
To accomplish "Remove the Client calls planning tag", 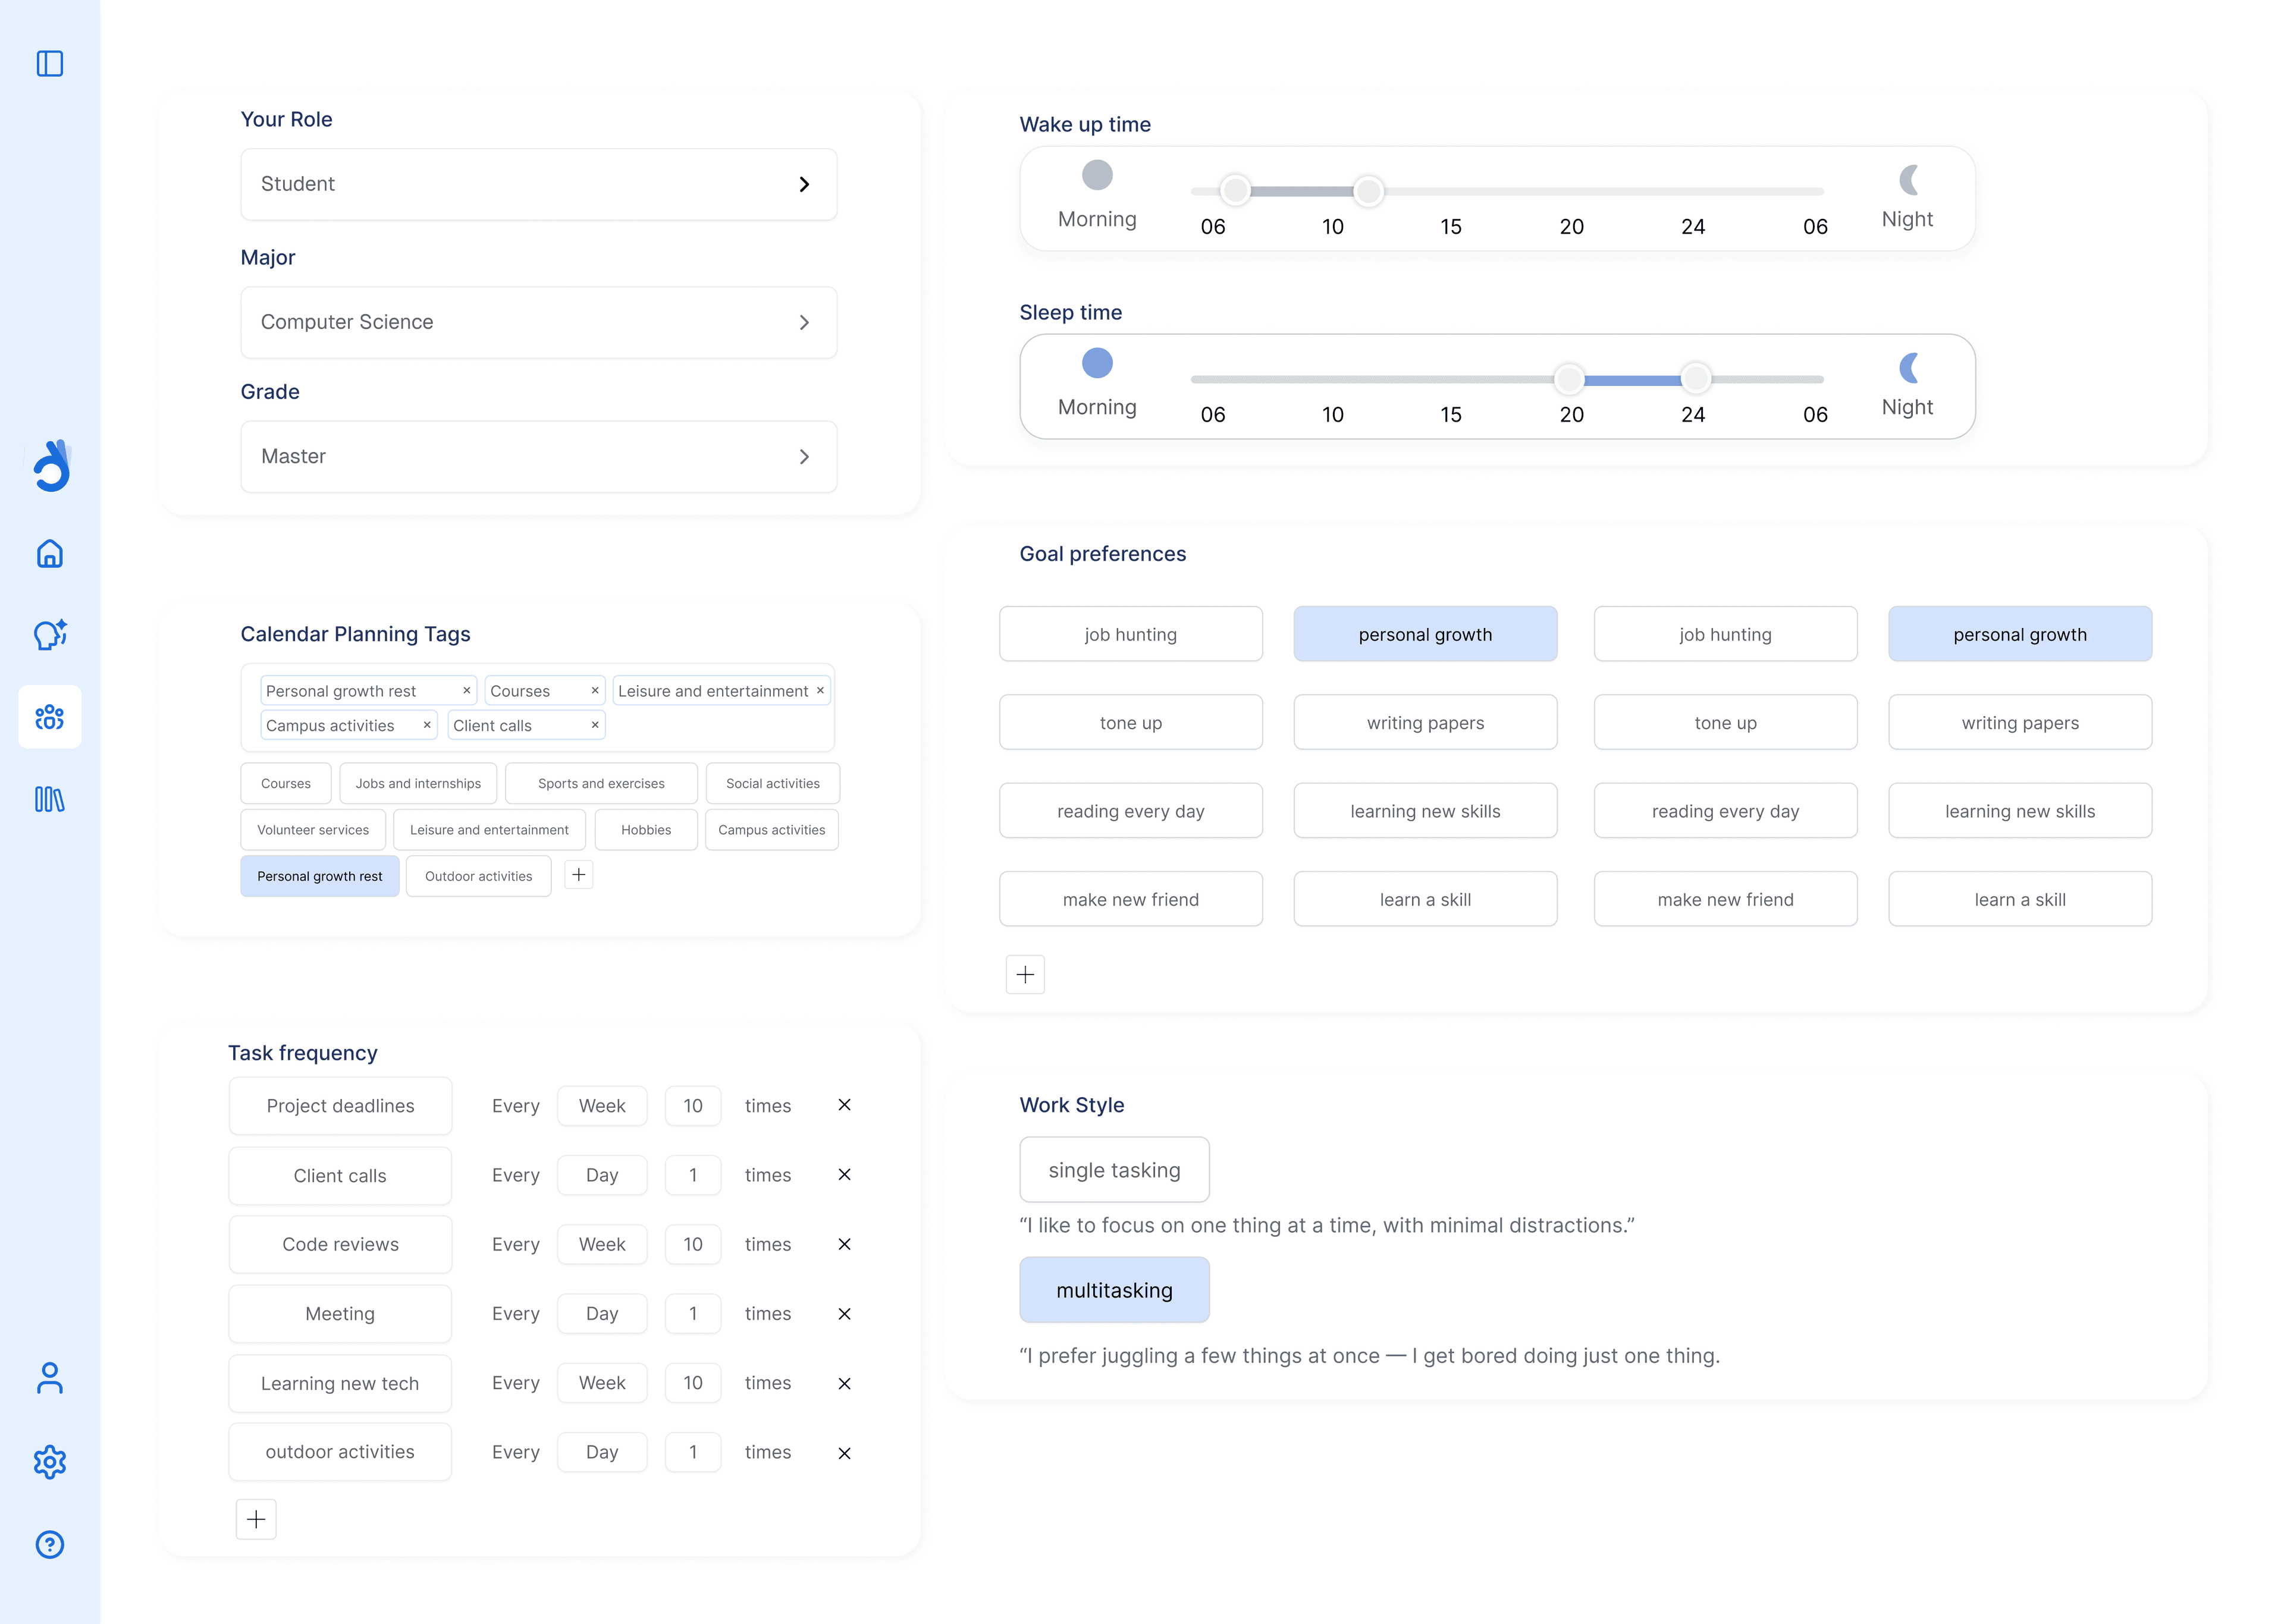I will [594, 725].
